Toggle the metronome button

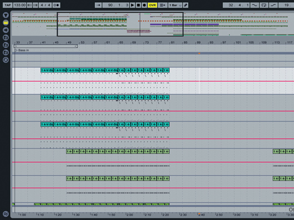(x=56, y=5)
